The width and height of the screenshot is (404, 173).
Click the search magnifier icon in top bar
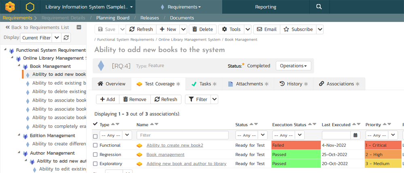point(319,7)
